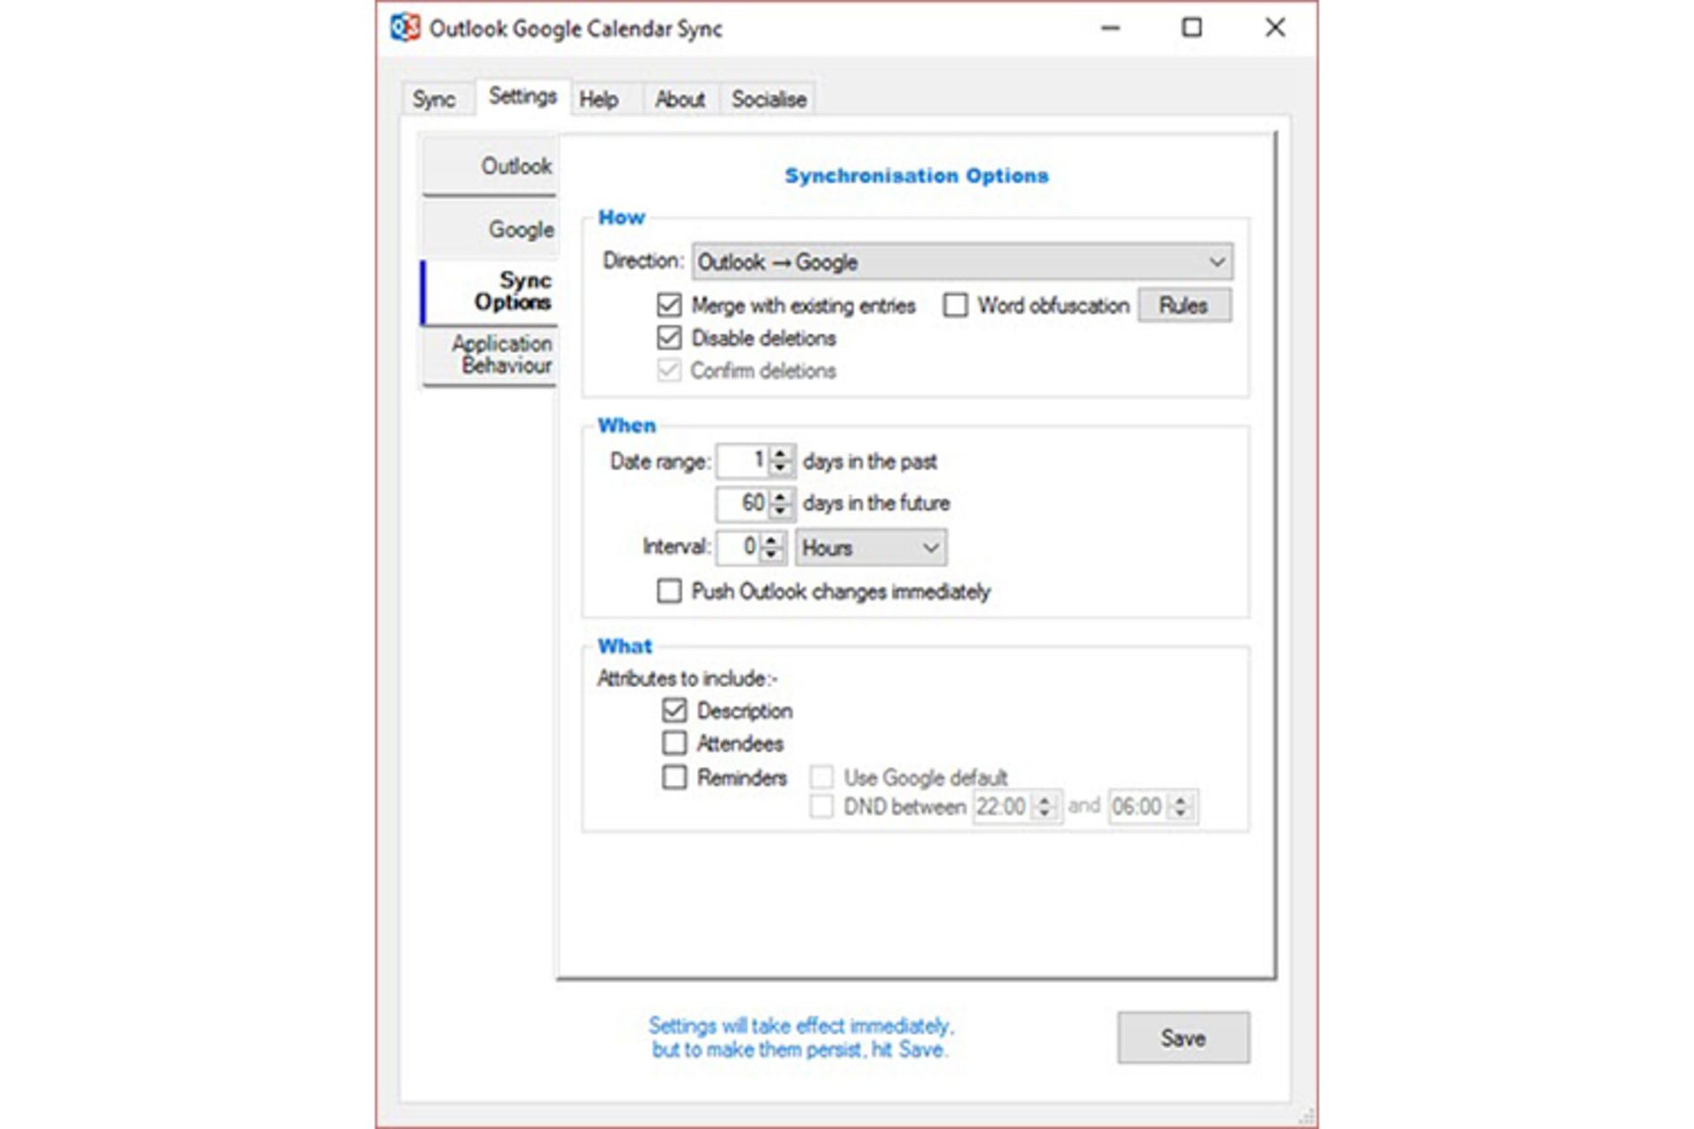The width and height of the screenshot is (1694, 1129).
Task: Check the Reminders attribute
Action: pos(674,777)
